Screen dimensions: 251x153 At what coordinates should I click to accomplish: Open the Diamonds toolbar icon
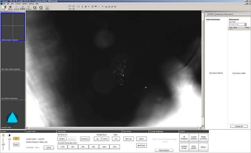(x=16, y=8)
